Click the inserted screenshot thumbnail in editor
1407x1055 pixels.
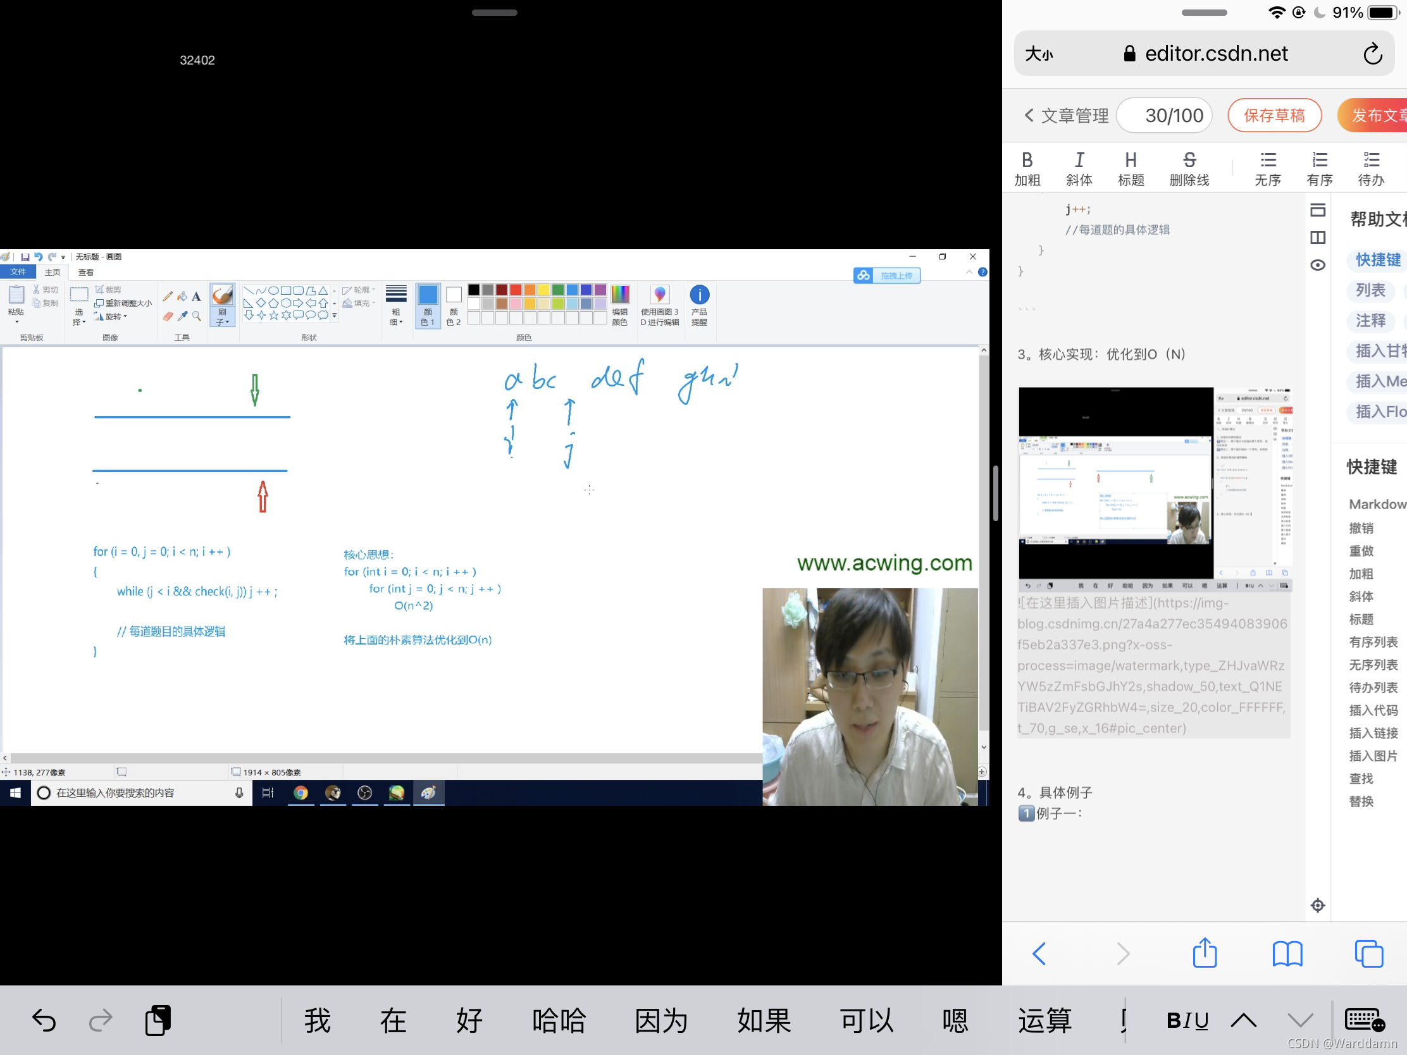1156,490
